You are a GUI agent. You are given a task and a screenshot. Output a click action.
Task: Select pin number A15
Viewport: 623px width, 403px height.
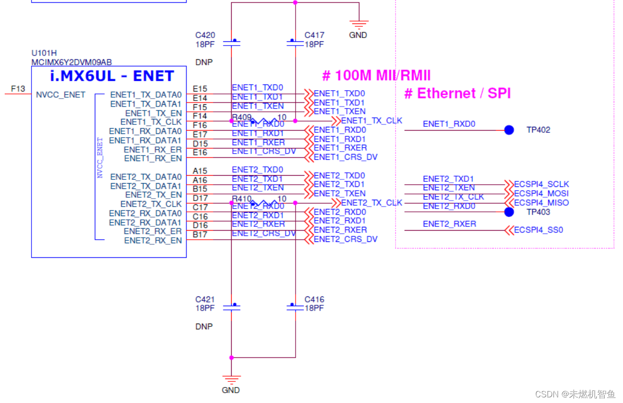click(x=200, y=171)
